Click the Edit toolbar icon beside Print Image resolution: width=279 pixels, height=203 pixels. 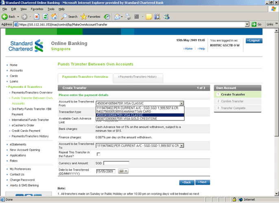pos(137,17)
